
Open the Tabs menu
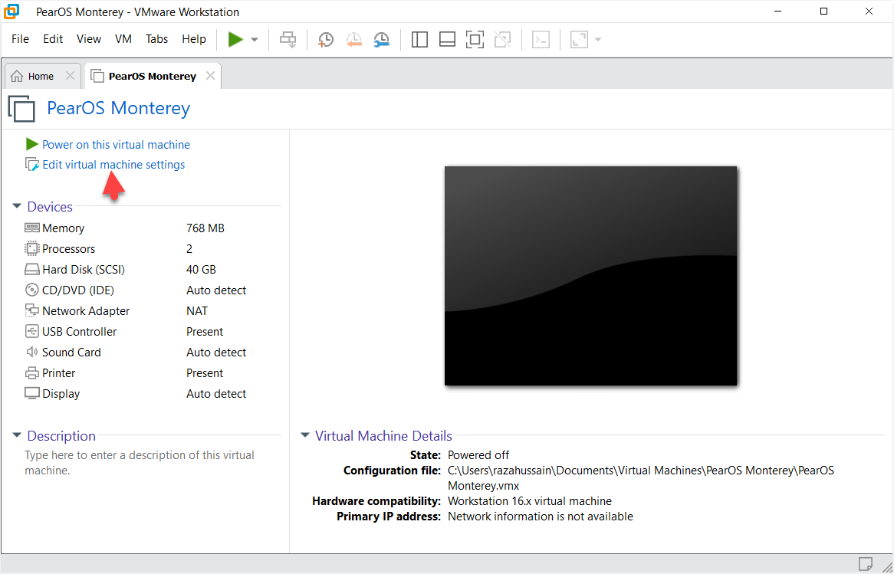tap(156, 39)
